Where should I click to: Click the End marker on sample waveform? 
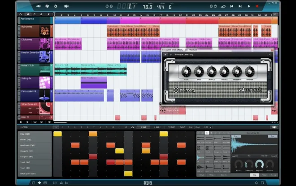tap(272, 136)
